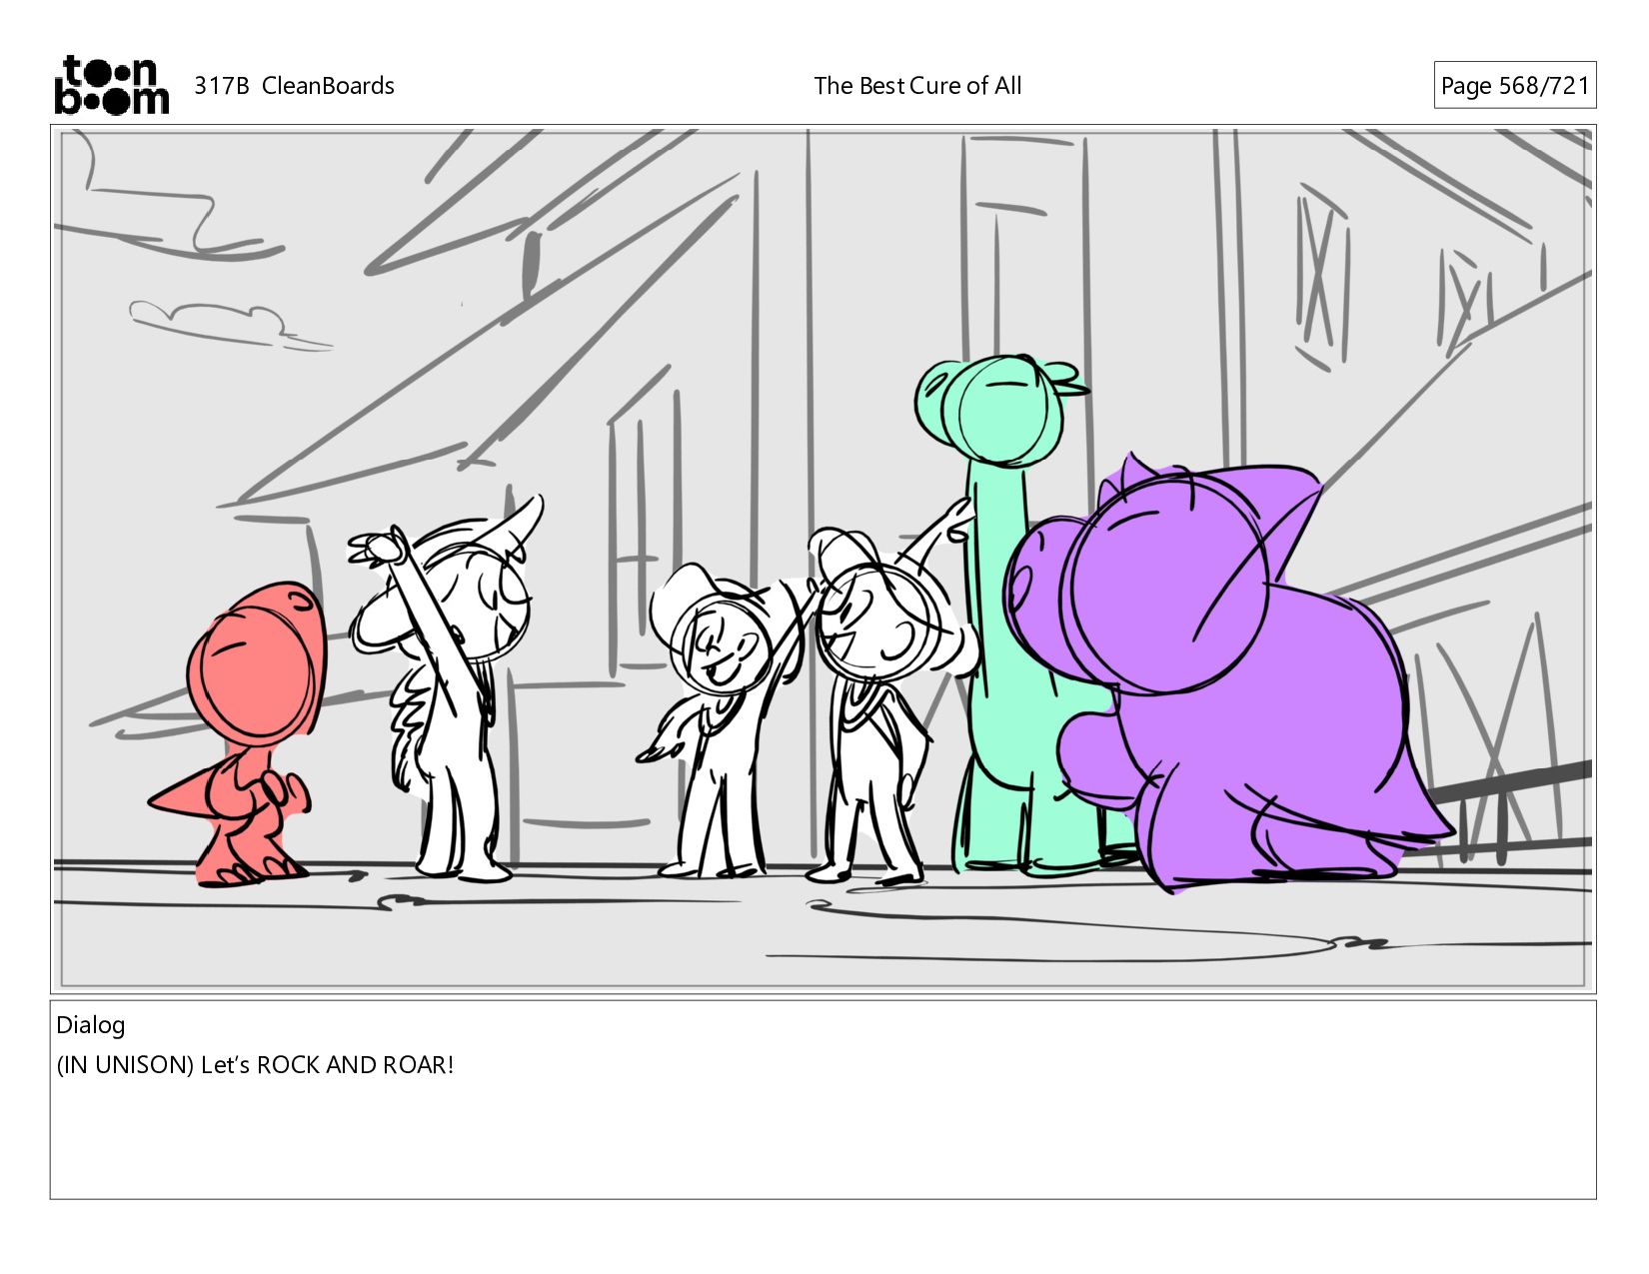Select the '(IN UNISON) Let's ROCK AND ROAR!' line

255,1065
